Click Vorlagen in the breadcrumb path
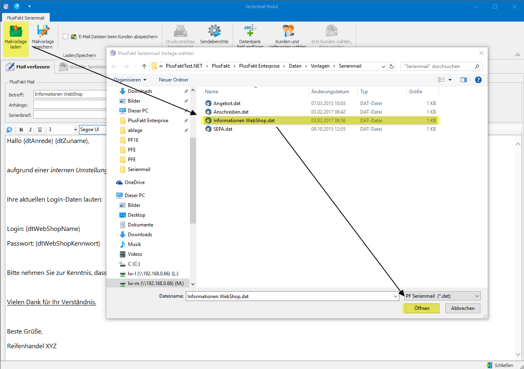 (x=320, y=66)
